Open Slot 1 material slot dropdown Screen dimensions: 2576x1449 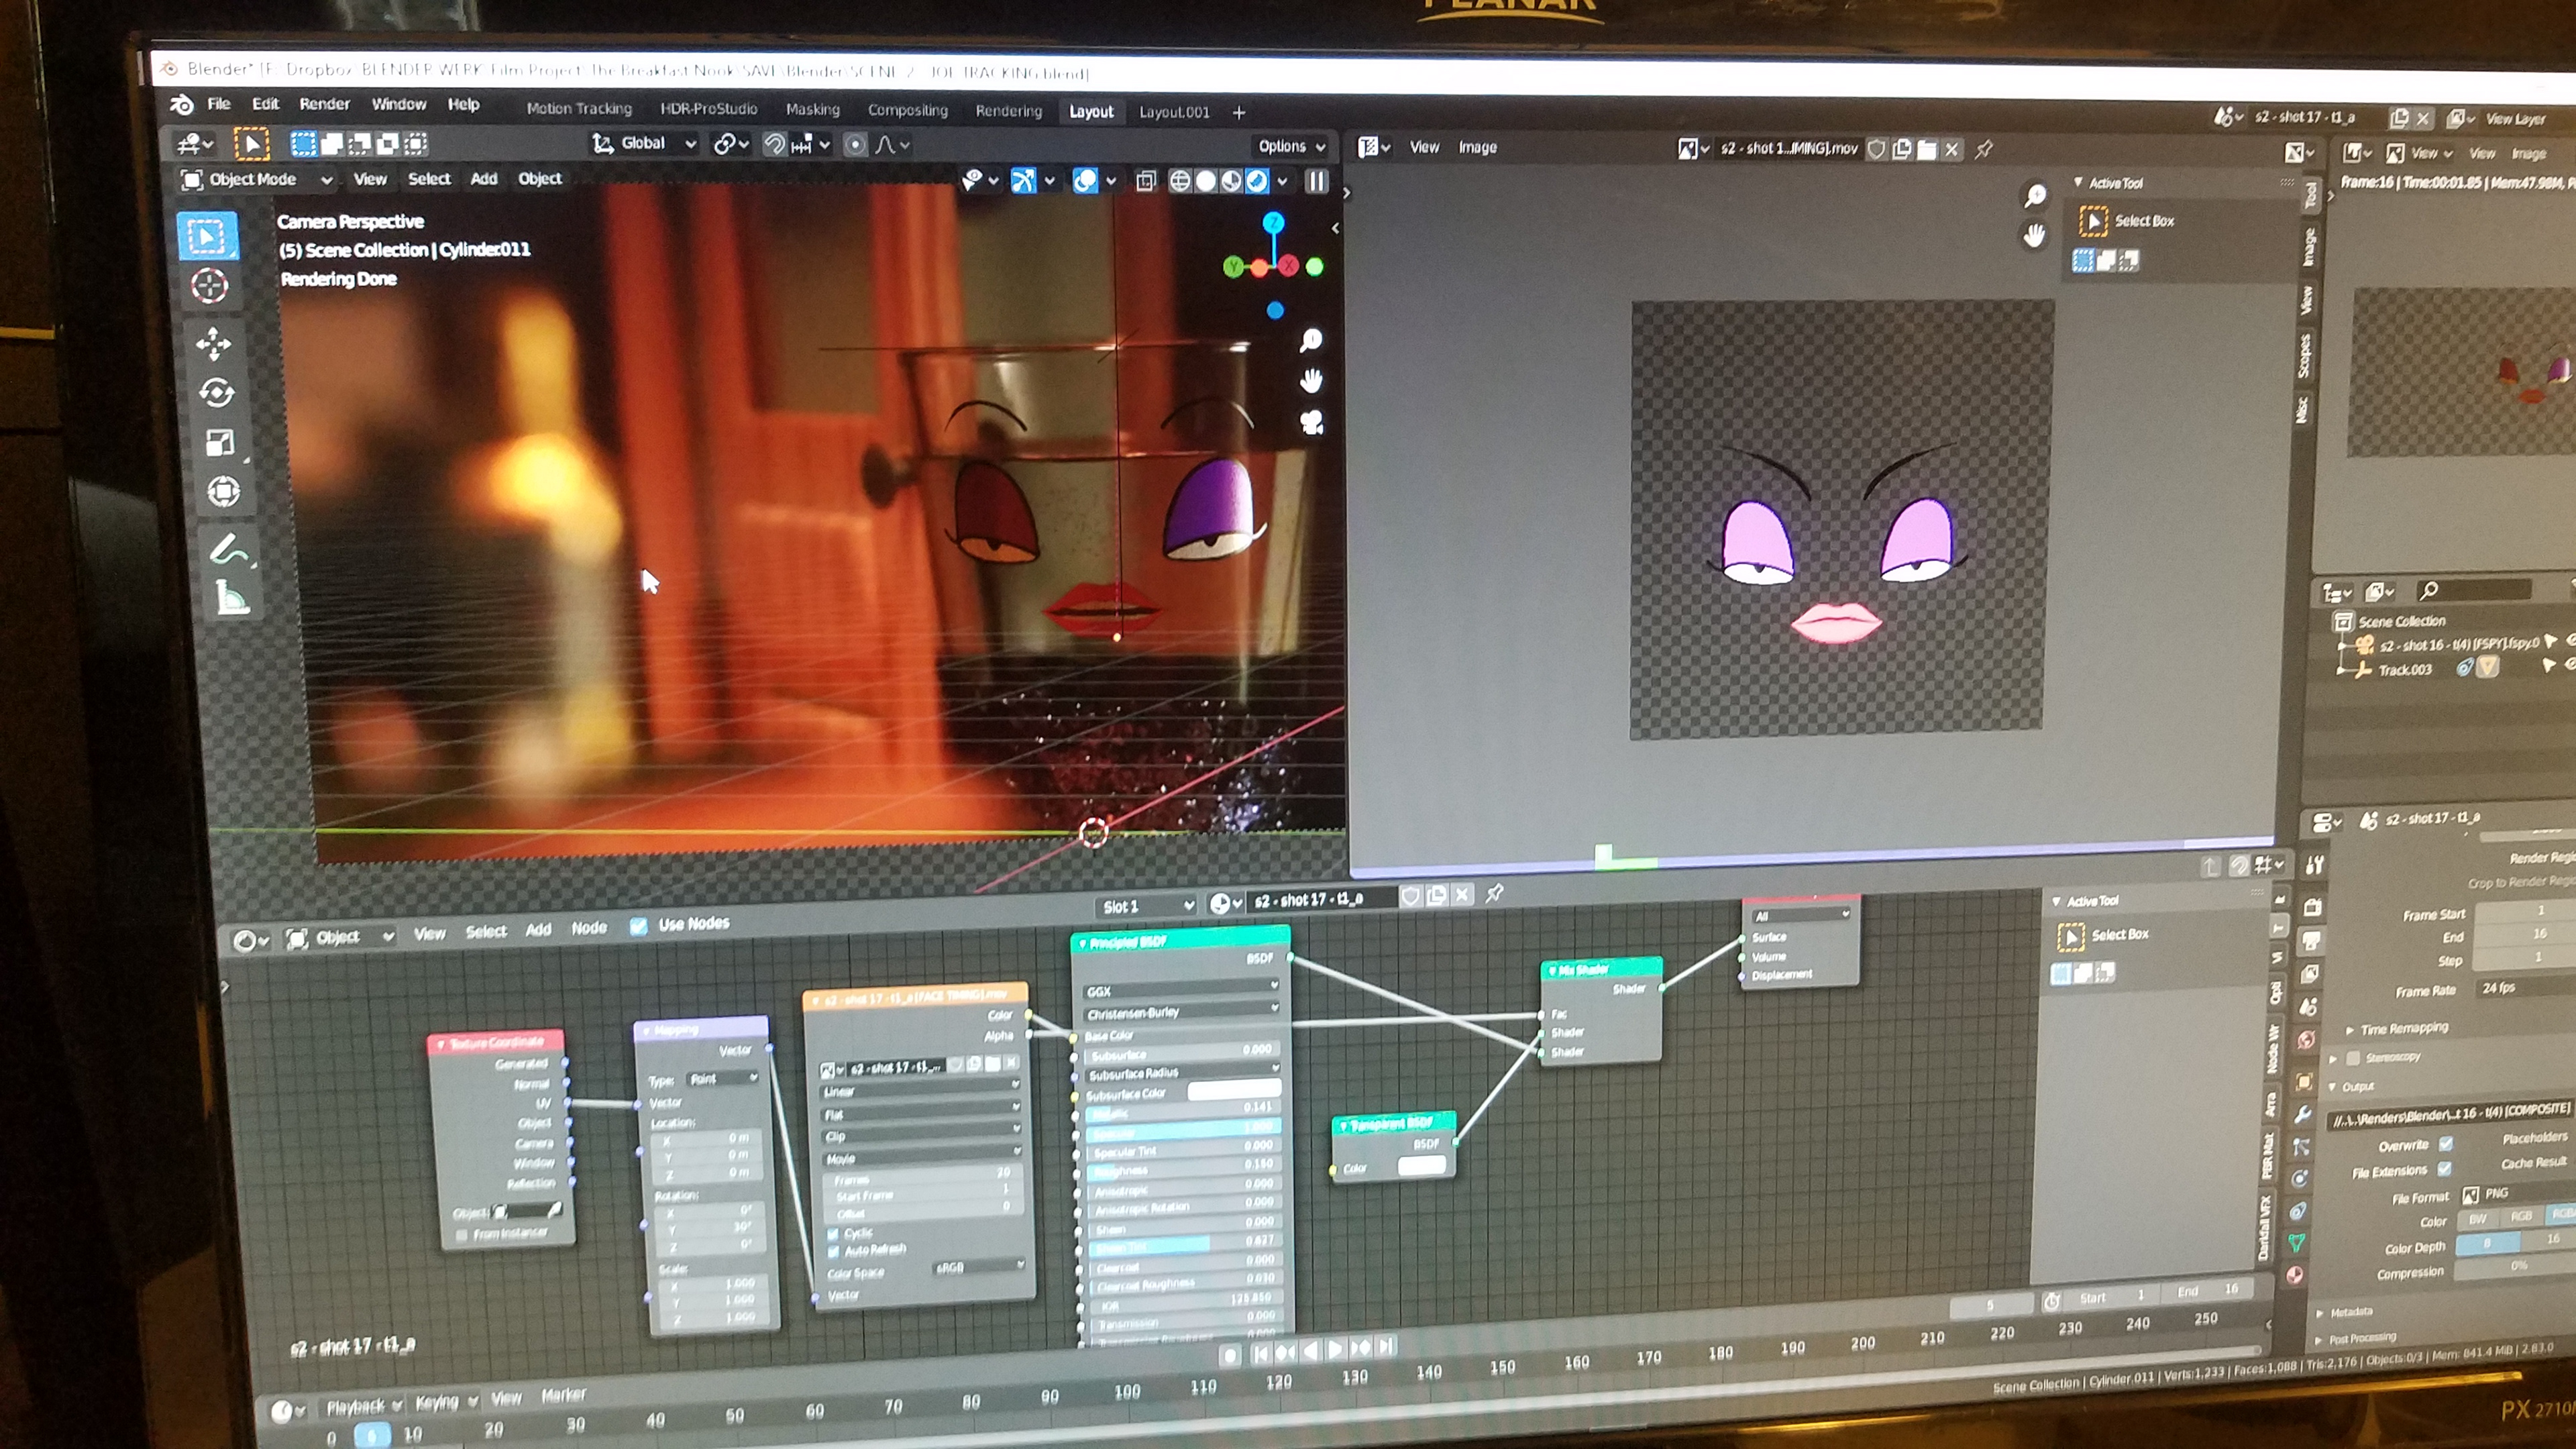tap(1147, 906)
